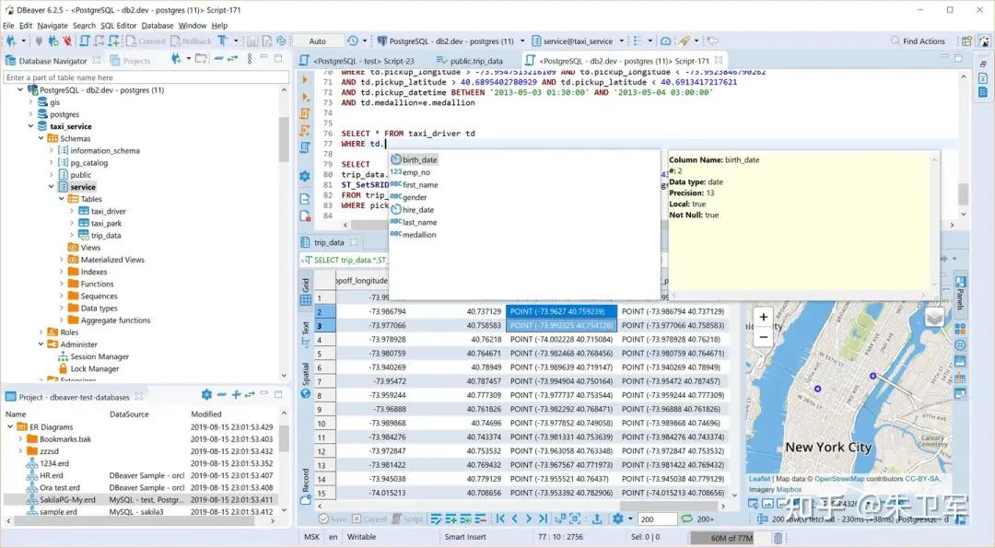Click the Commit transaction button
Viewport: 995px width, 548px height.
click(145, 41)
